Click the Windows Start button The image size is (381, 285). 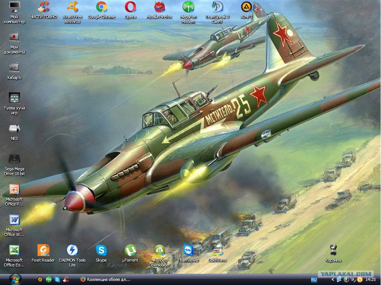click(x=15, y=279)
